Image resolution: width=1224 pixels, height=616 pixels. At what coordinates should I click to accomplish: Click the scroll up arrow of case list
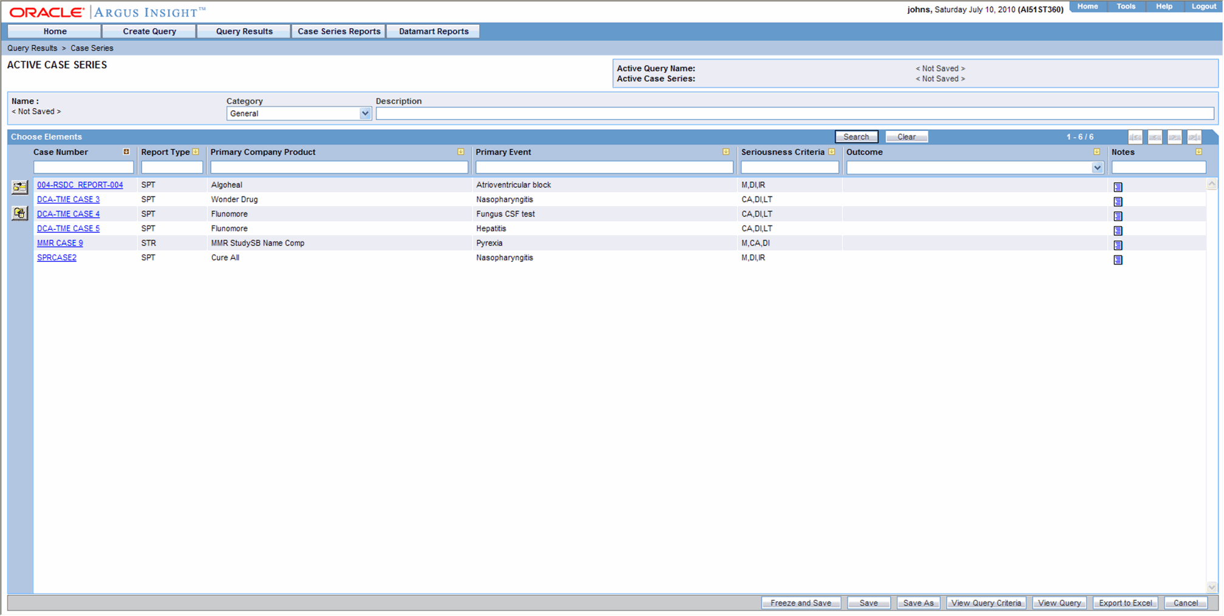tap(1212, 184)
